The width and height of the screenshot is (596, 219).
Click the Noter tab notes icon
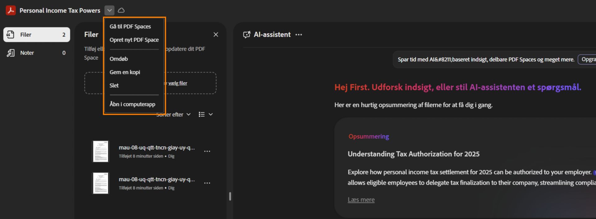[x=11, y=53]
